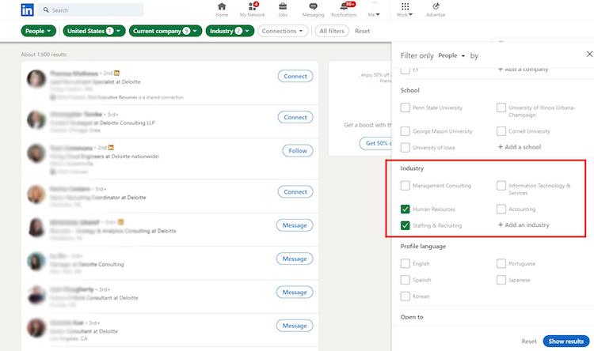The height and width of the screenshot is (351, 594).
Task: Click LinkedIn badge next to first result
Action: coord(116,73)
